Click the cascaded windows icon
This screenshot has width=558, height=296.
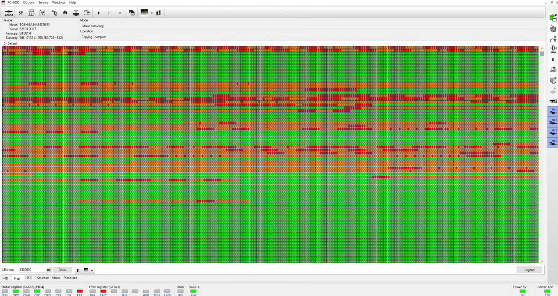[x=132, y=13]
